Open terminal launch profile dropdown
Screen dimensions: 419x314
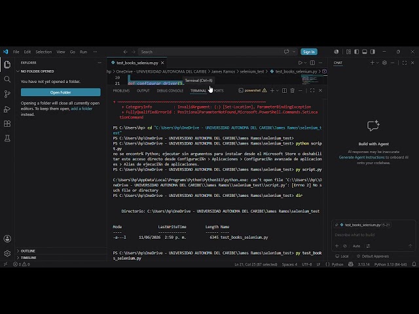[278, 90]
